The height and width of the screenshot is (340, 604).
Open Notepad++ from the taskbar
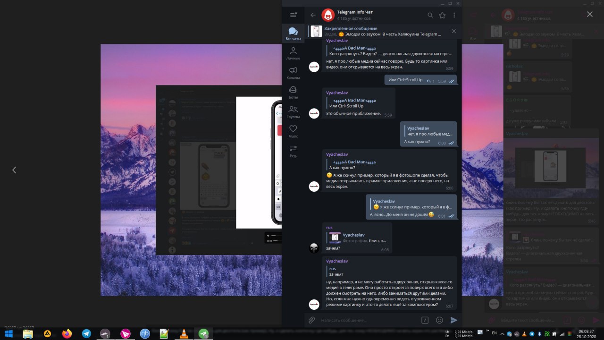click(164, 333)
